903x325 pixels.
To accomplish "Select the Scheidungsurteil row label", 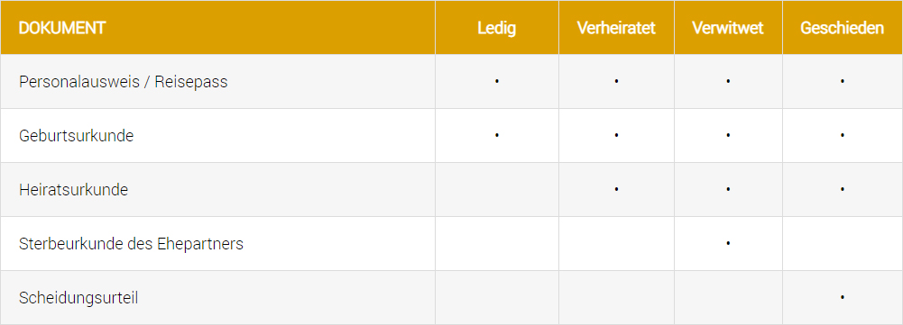I will click(78, 298).
